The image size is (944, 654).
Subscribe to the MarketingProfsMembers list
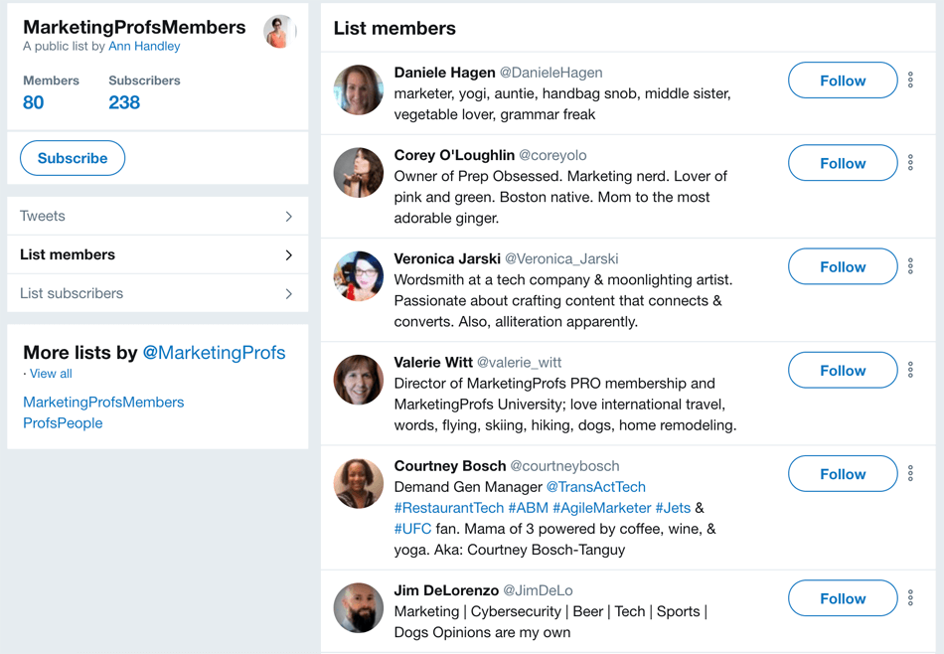[72, 157]
